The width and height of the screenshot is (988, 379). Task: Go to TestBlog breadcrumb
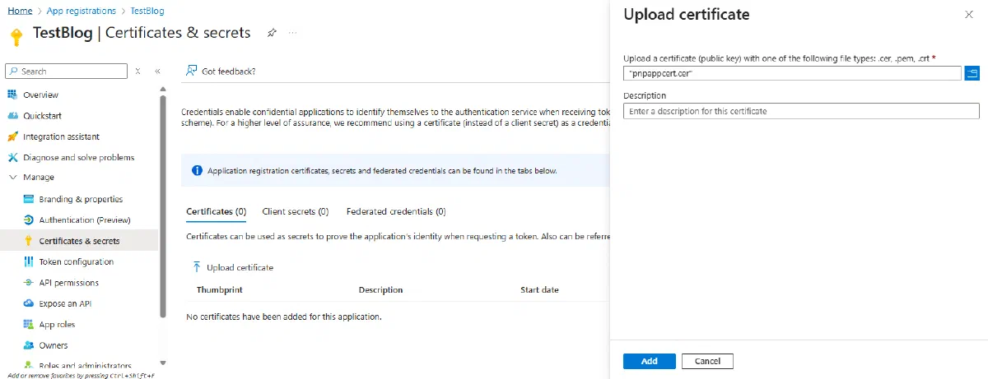tap(147, 12)
